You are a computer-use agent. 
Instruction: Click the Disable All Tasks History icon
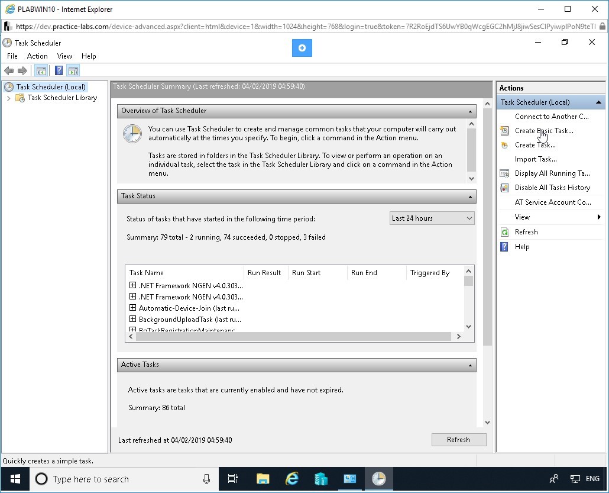504,188
